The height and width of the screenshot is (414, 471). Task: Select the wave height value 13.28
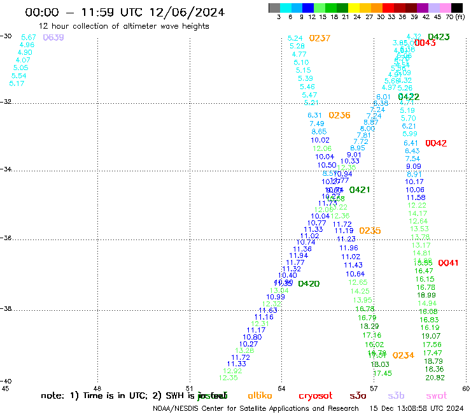(244, 350)
